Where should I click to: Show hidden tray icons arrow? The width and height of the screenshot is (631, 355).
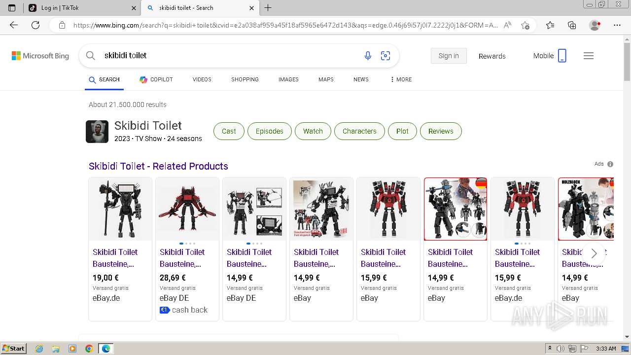[550, 349]
